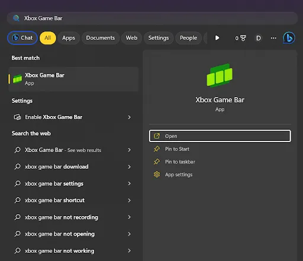Click xbox game bar not opening suggestion
The height and width of the screenshot is (261, 303).
pos(73,234)
